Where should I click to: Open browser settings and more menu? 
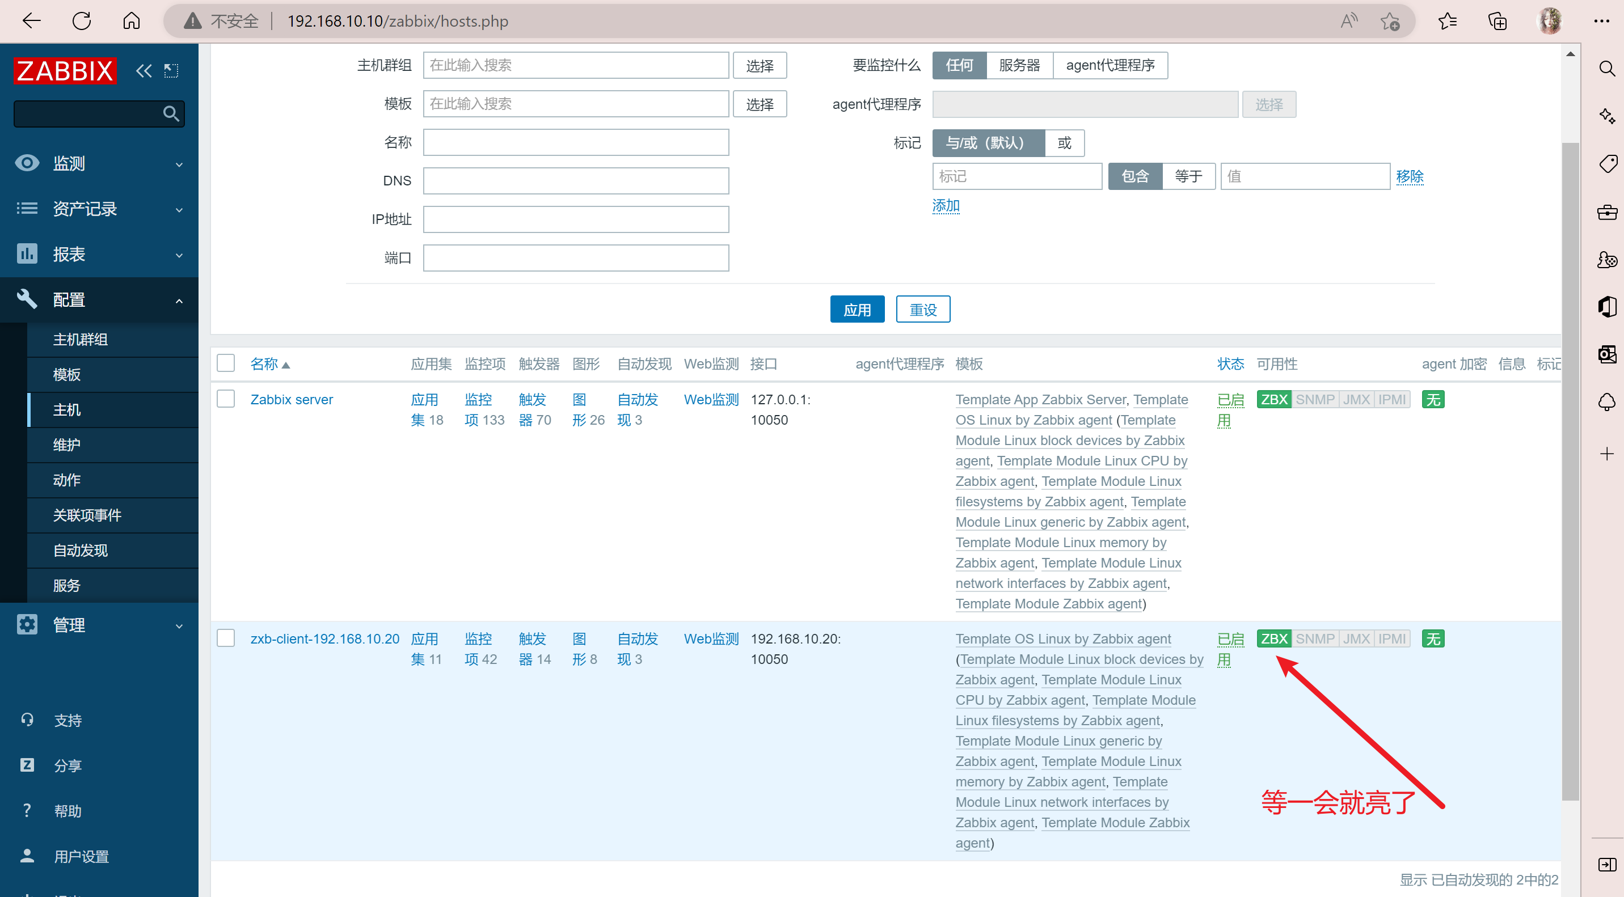click(1601, 21)
